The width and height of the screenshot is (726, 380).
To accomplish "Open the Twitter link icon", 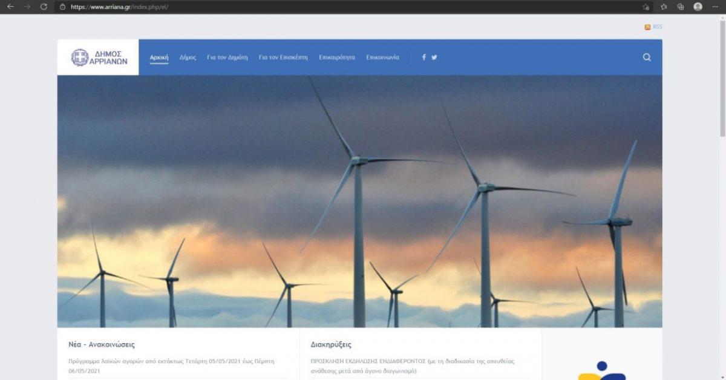I will (434, 57).
